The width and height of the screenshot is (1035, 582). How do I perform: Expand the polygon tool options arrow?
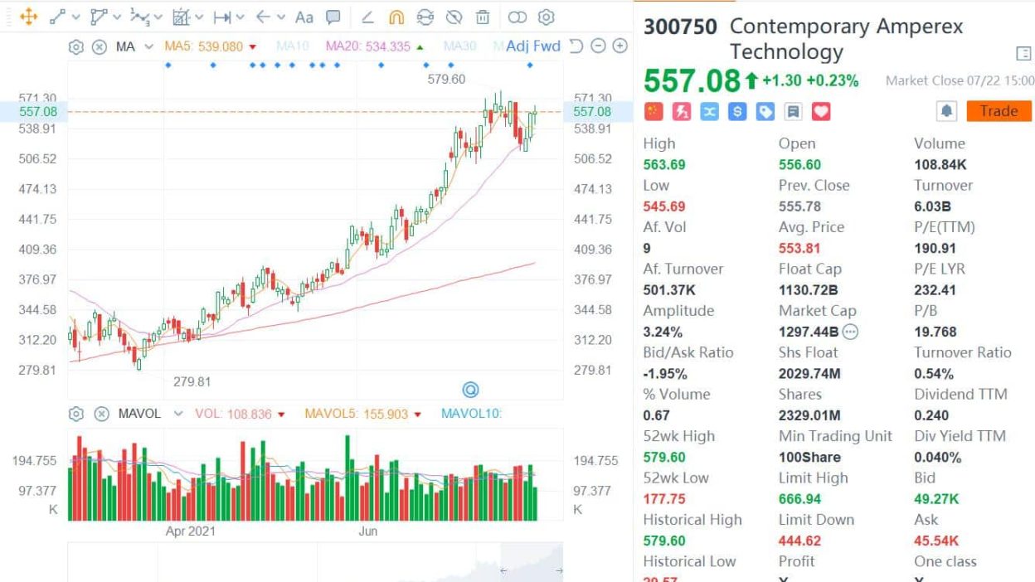(x=117, y=17)
